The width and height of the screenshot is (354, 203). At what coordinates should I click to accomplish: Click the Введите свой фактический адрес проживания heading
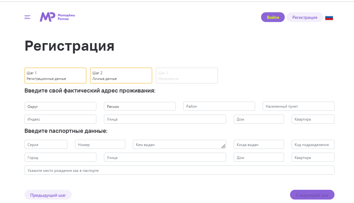[x=90, y=91]
